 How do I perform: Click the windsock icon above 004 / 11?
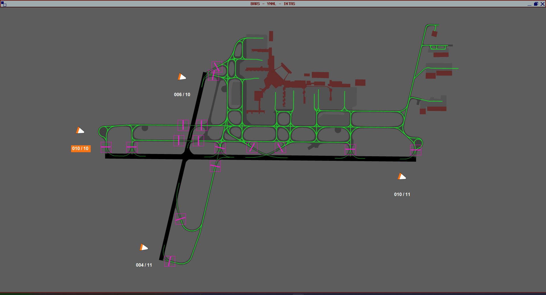(x=144, y=247)
